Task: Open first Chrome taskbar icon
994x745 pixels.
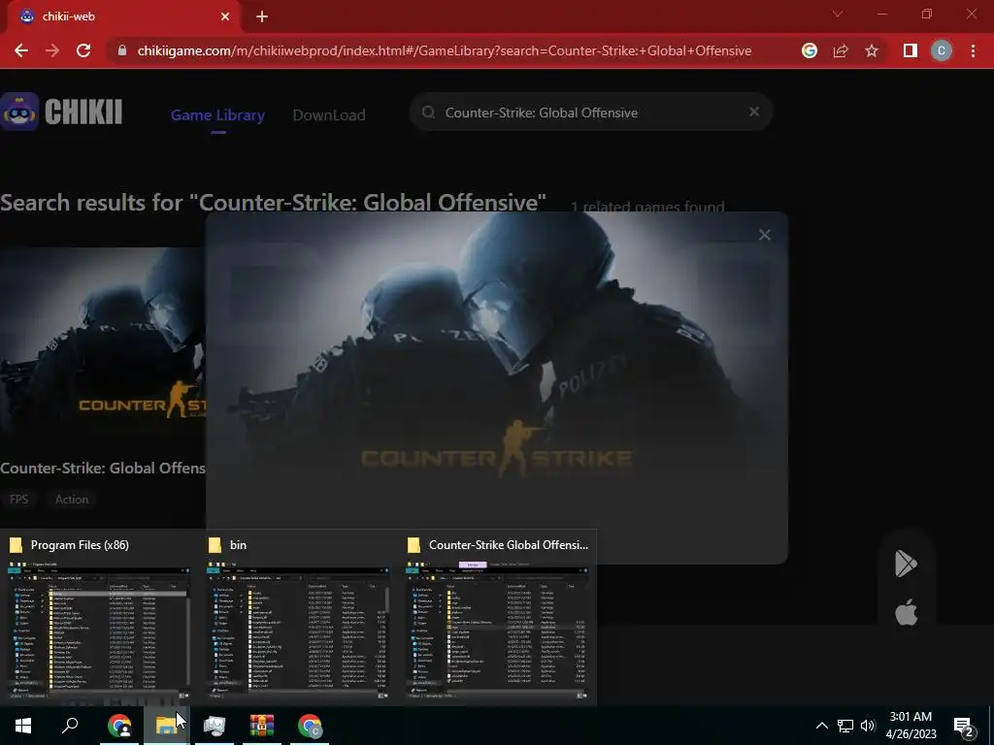Action: pos(119,726)
